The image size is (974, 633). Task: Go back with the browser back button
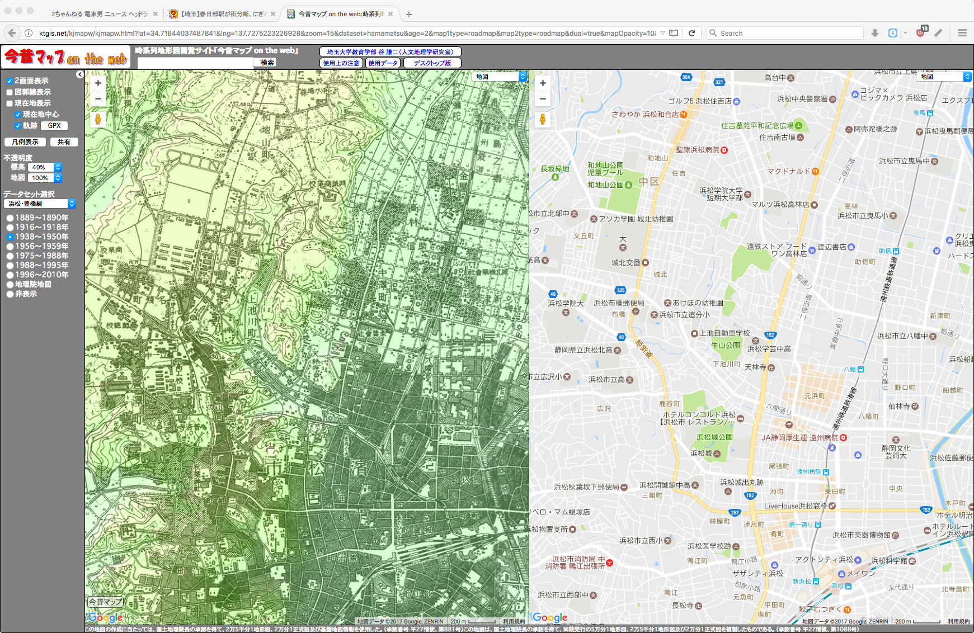pos(13,33)
